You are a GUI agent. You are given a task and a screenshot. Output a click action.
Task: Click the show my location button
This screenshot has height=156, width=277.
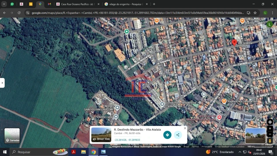[270, 122]
